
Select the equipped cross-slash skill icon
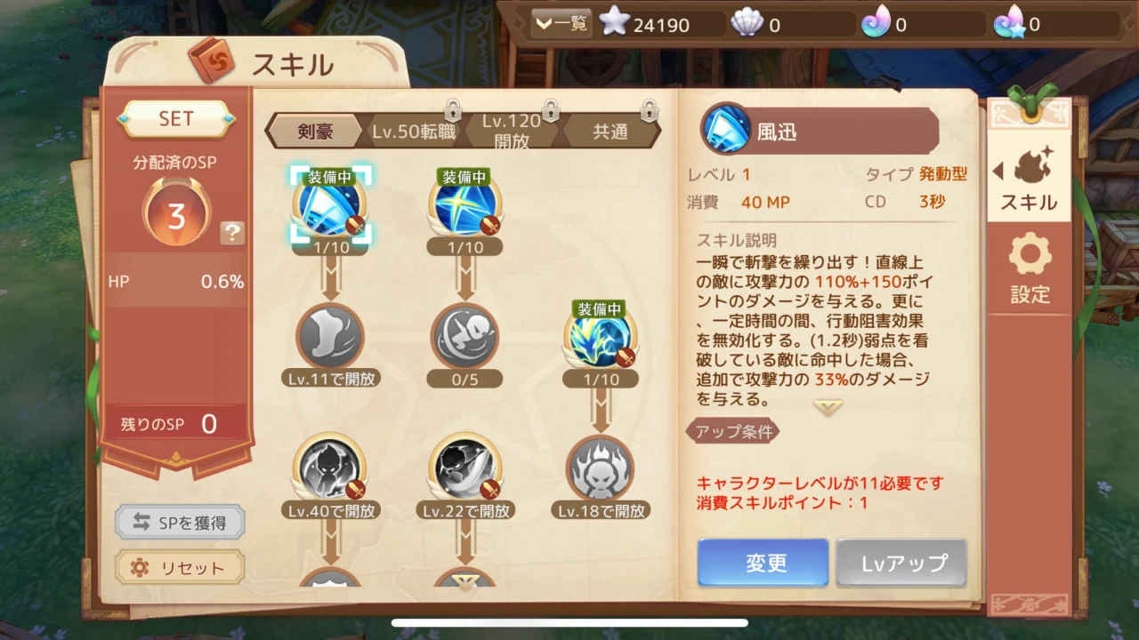pyautogui.click(x=464, y=205)
